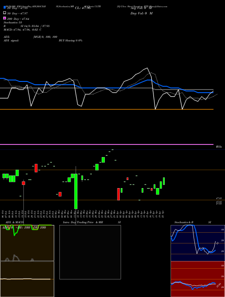Click the 'SI 14/3' RSI value text

(35, 26)
